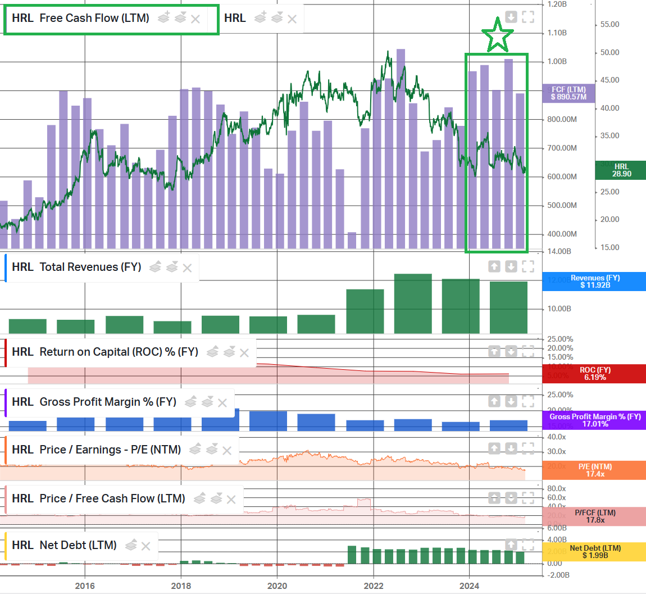Maximize the Free Cash Flow pane
Image resolution: width=646 pixels, height=594 pixels.
(528, 17)
